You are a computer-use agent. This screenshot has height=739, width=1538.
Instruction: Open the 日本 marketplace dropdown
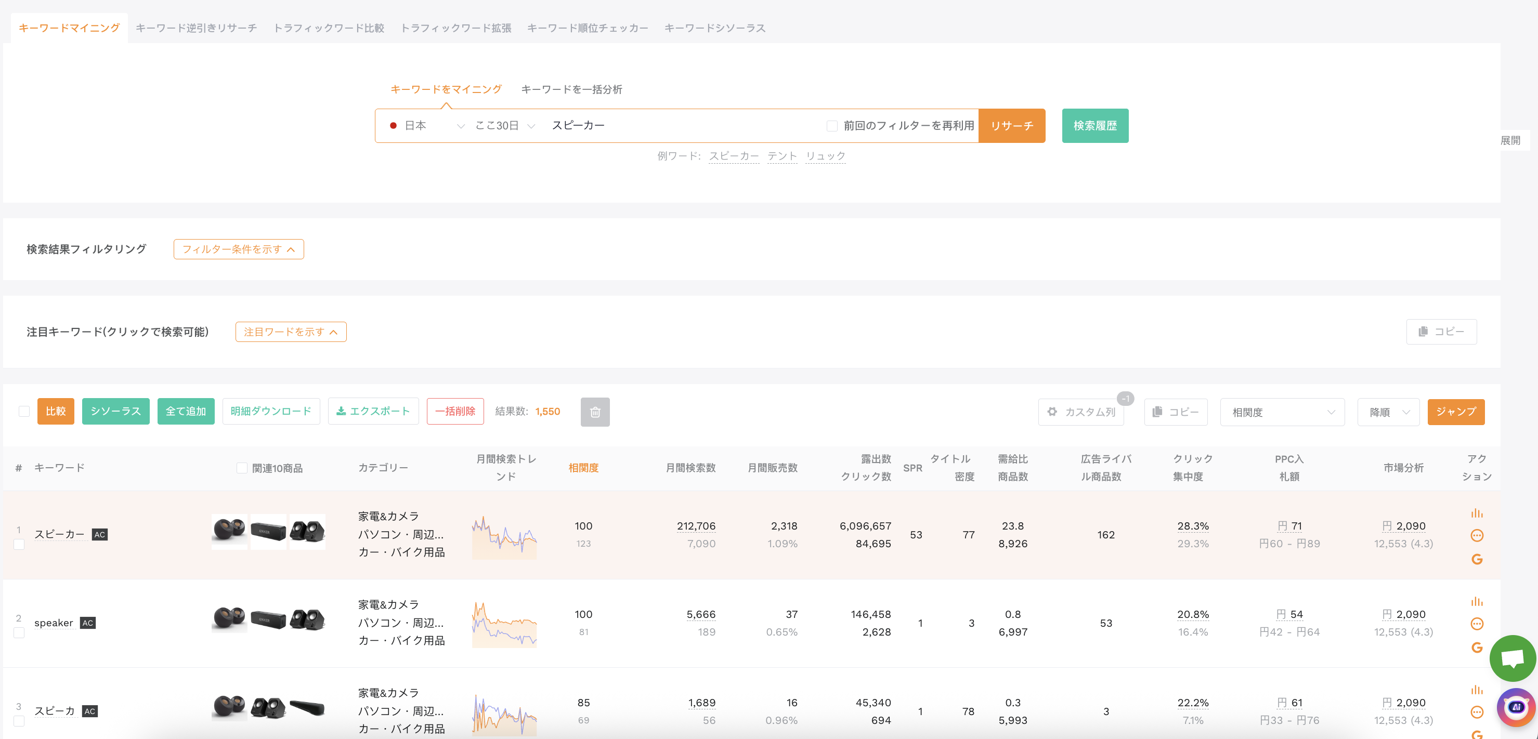426,126
